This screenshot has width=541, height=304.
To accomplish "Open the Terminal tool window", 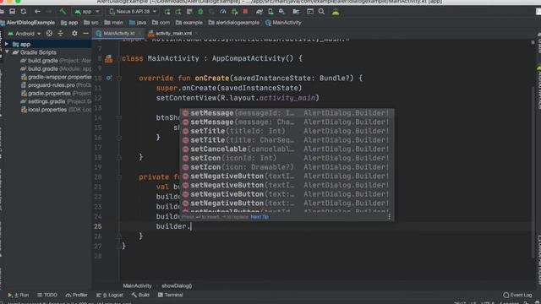I will tap(170, 295).
